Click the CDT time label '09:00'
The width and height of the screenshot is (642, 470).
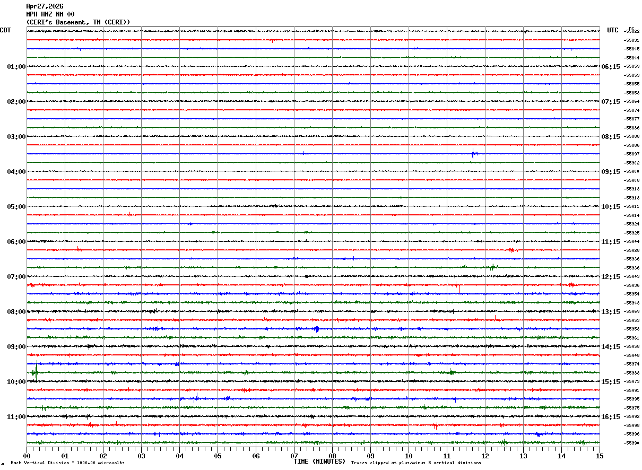16,347
